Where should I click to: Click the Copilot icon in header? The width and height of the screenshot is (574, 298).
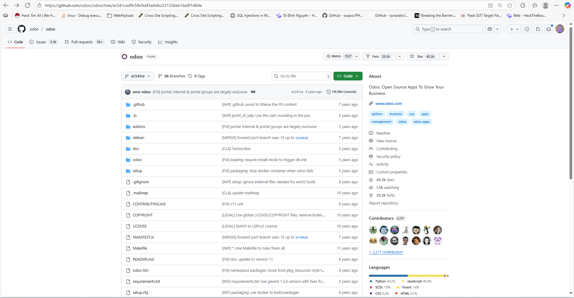490,29
